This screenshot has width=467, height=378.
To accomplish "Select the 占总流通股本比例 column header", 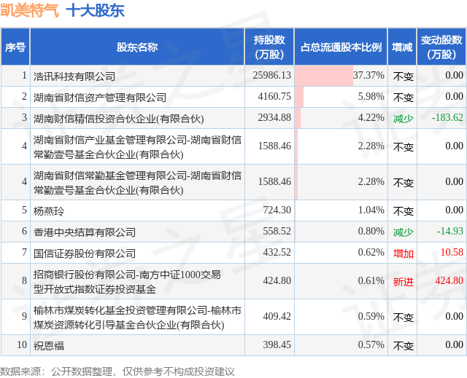I will (x=341, y=47).
